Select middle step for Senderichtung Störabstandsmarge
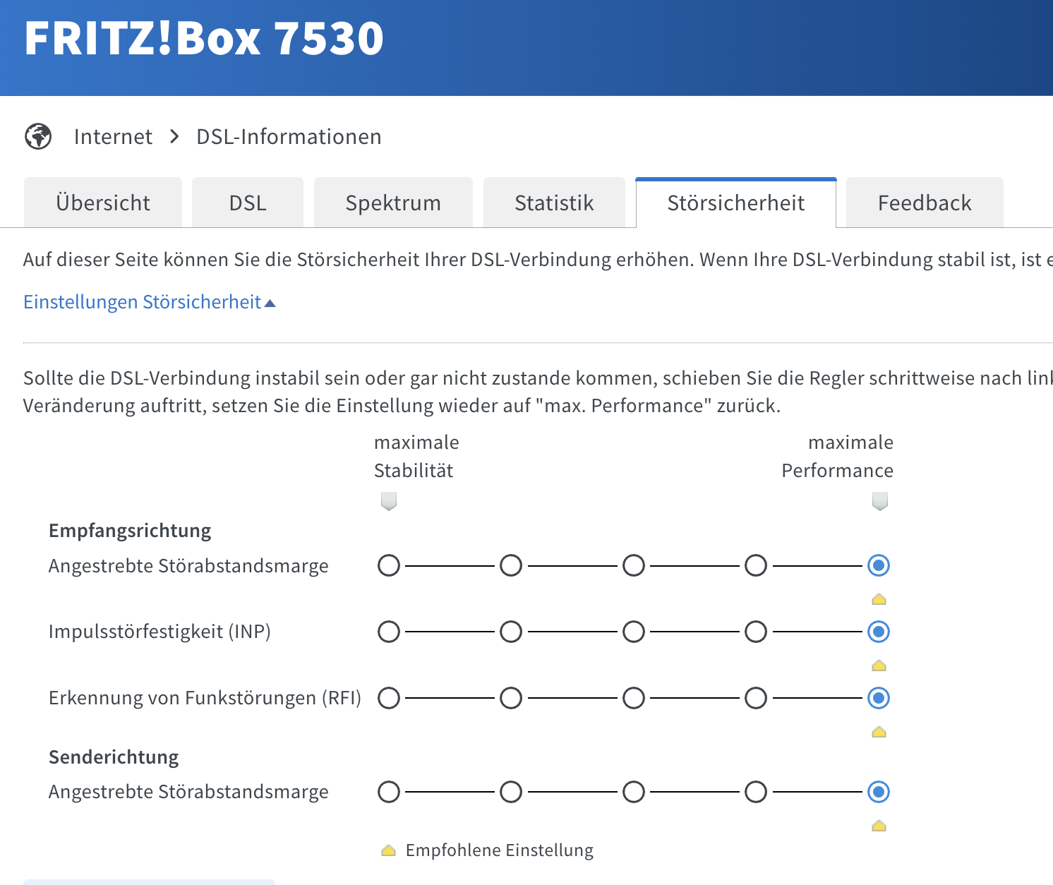Image resolution: width=1053 pixels, height=885 pixels. pyautogui.click(x=634, y=792)
